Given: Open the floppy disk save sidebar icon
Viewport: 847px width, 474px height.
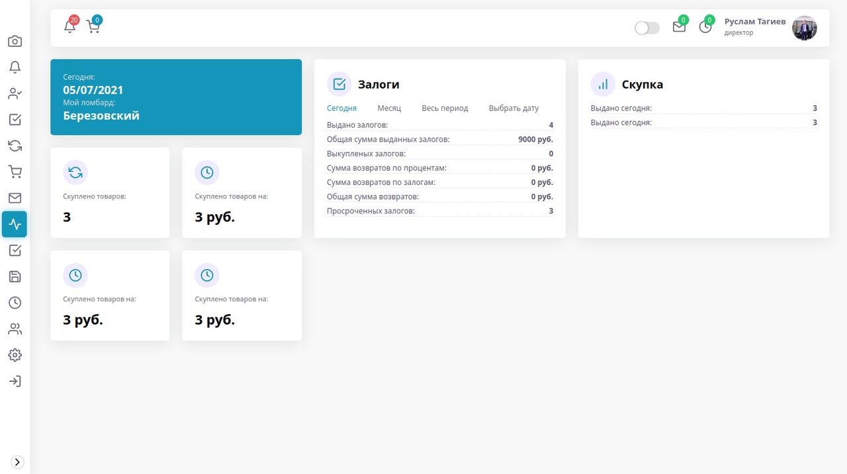Looking at the screenshot, I should 15,276.
